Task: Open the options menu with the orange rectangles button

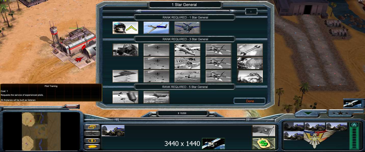Action: 92,127
